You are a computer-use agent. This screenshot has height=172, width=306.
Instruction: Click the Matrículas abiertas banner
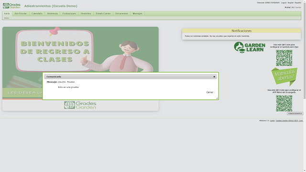284,76
